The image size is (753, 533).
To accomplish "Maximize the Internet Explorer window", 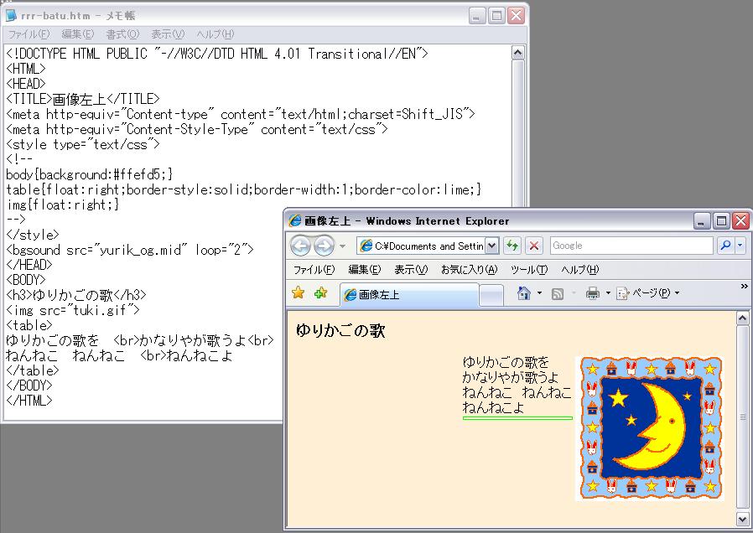I will point(721,221).
